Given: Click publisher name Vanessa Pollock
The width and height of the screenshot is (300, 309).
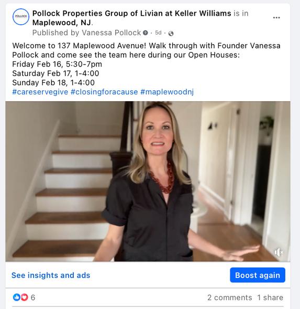Looking at the screenshot, I should click(111, 33).
